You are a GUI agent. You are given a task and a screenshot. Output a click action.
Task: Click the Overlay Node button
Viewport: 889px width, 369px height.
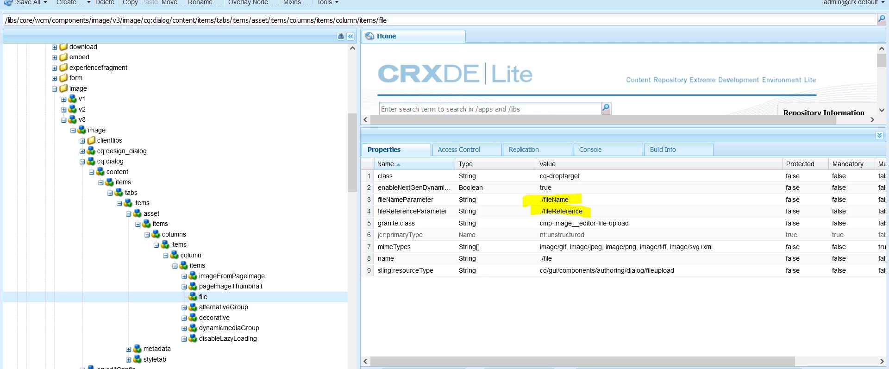pyautogui.click(x=251, y=2)
